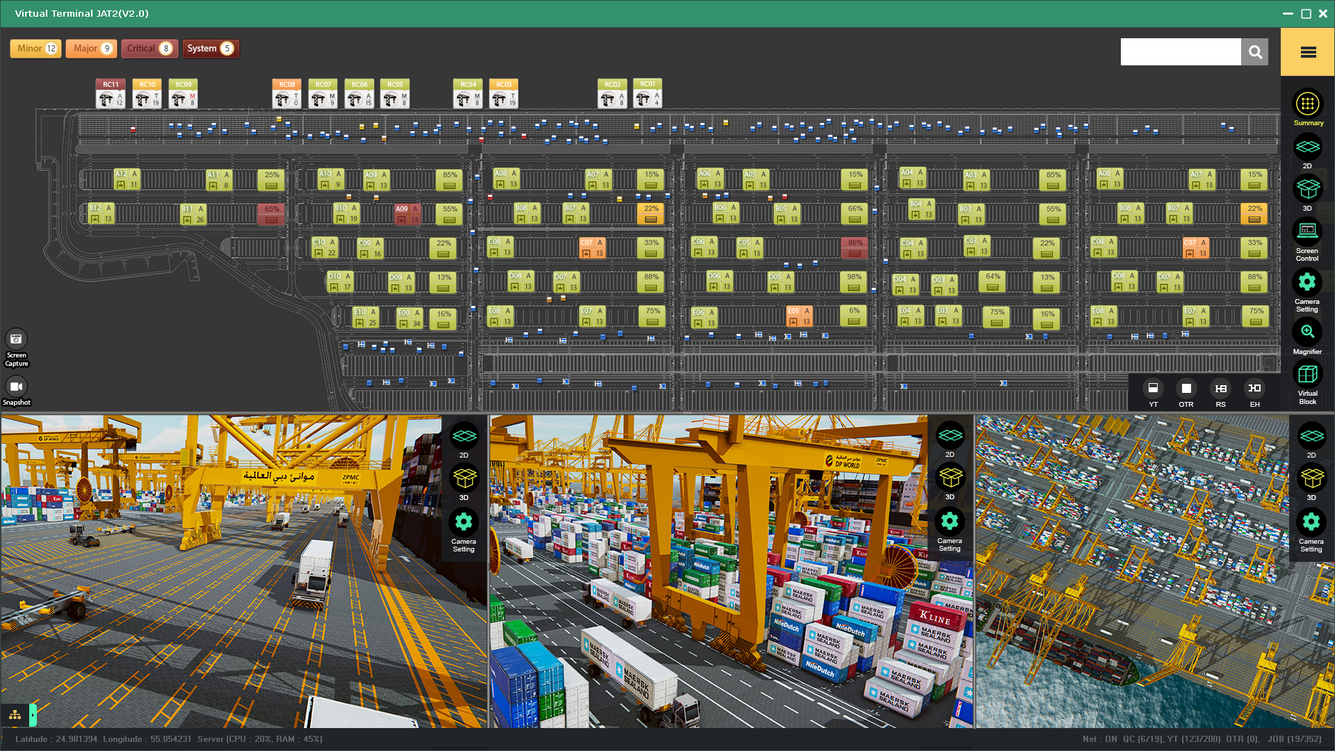This screenshot has width=1335, height=751.
Task: Record a Snapshot video
Action: (x=16, y=387)
